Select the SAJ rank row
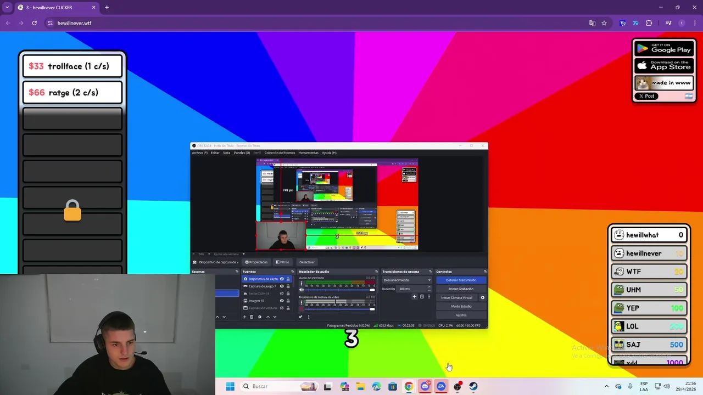Viewport: 703px width, 395px height. (649, 345)
